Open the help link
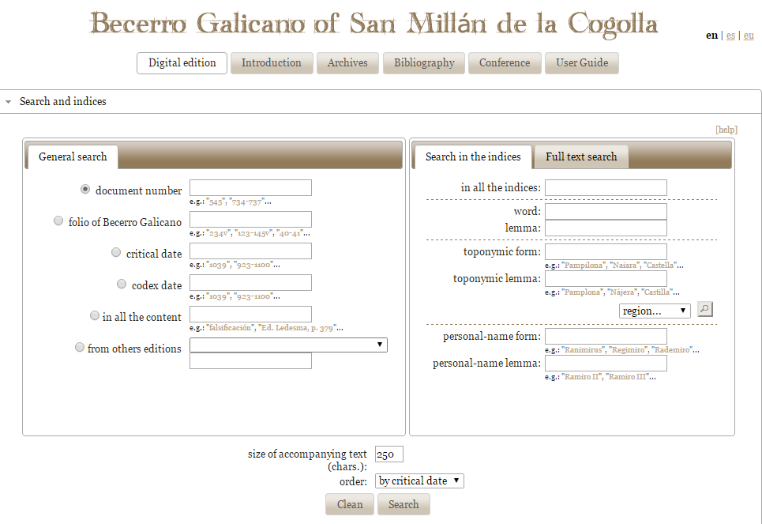The width and height of the screenshot is (762, 524). tap(726, 130)
